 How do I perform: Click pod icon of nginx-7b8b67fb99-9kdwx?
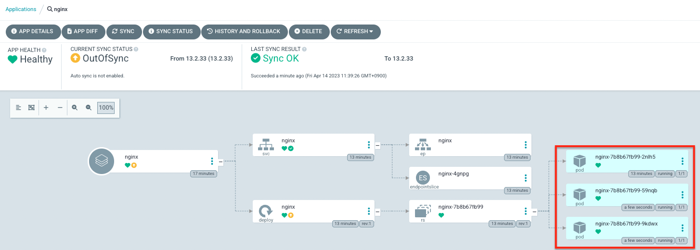click(580, 227)
